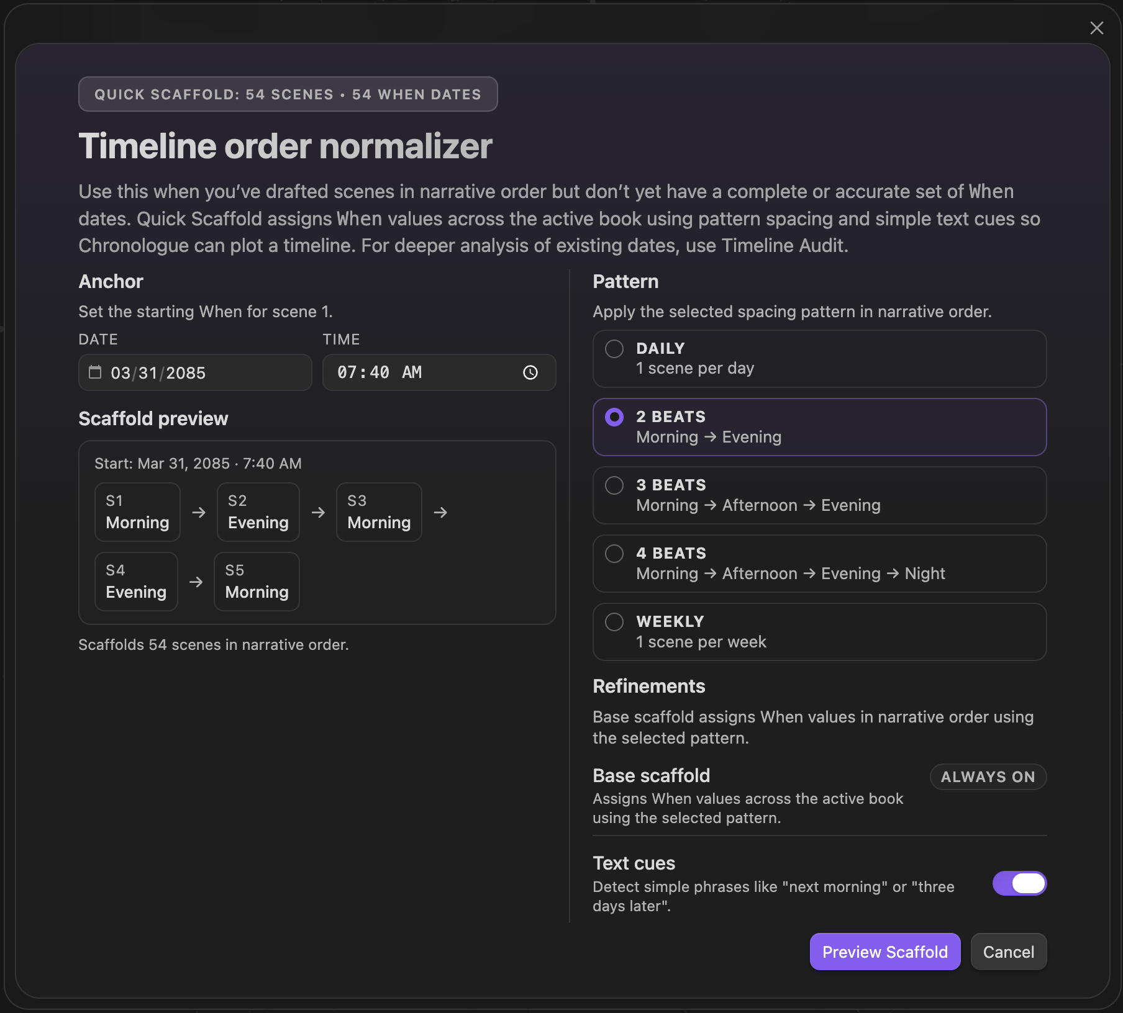Click 'Scaffolds 54 scenes in narrative order.' text
The width and height of the screenshot is (1123, 1013).
(x=214, y=645)
